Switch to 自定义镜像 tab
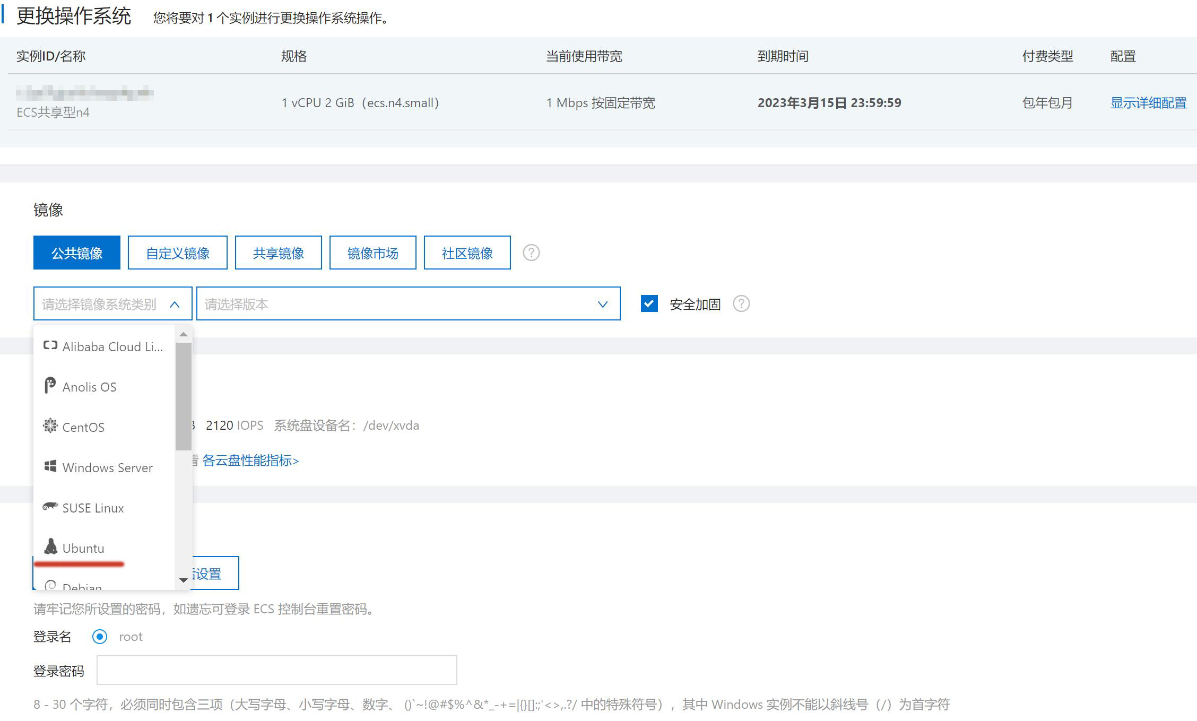The image size is (1197, 721). (178, 253)
